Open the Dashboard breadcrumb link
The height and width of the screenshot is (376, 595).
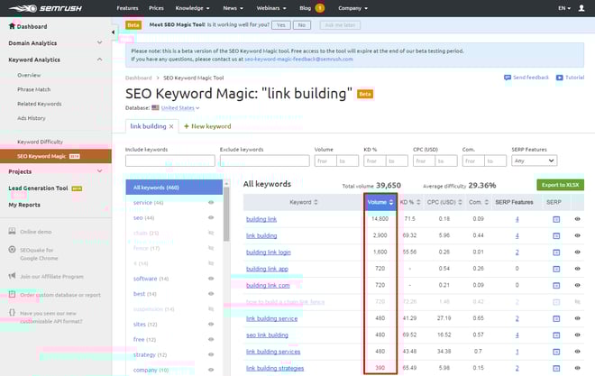139,78
